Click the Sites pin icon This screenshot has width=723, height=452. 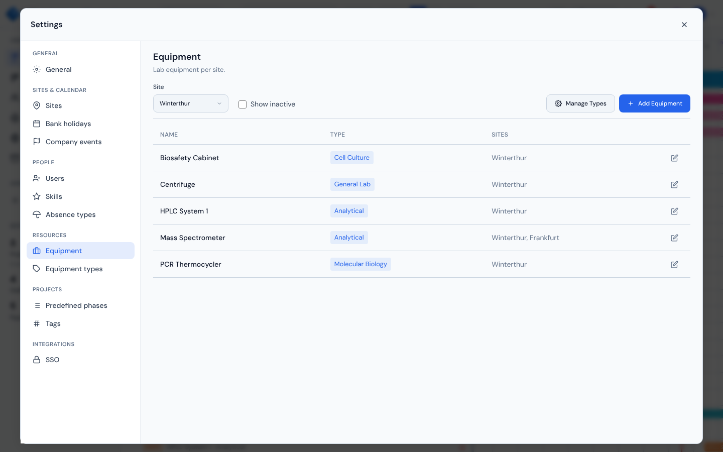pos(37,105)
